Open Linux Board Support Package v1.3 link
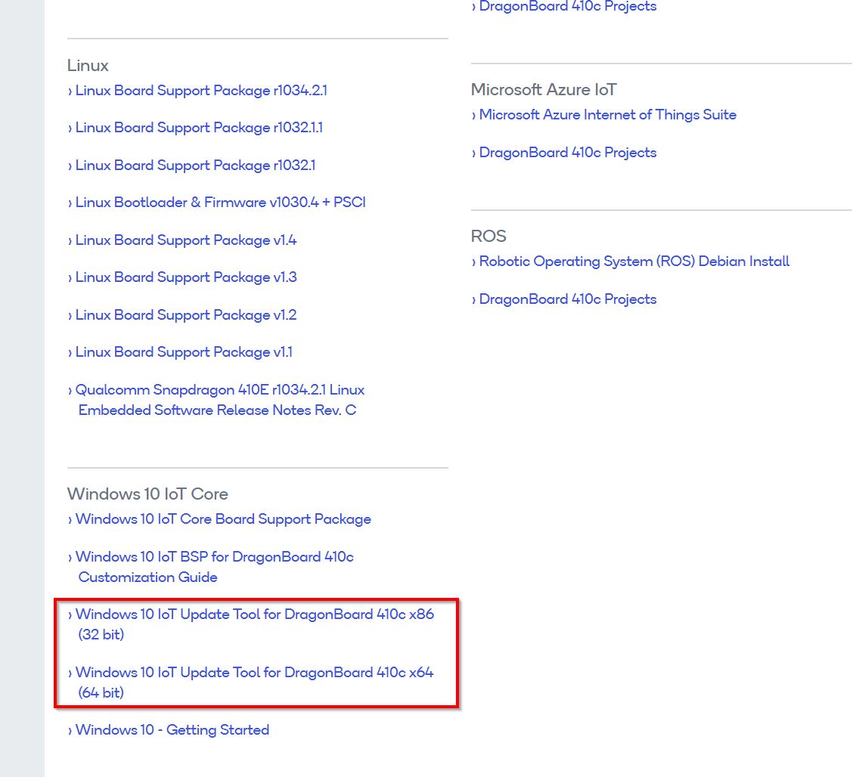 pyautogui.click(x=186, y=277)
